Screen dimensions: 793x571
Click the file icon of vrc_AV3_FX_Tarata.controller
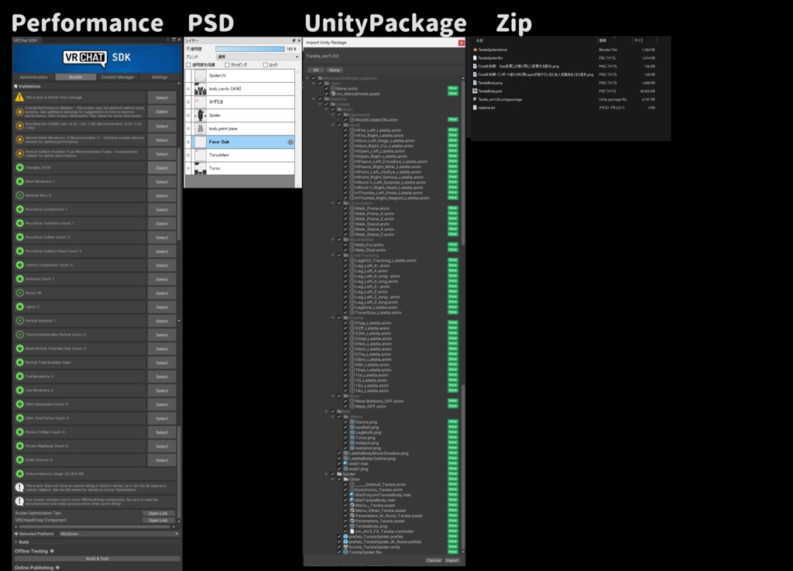(x=352, y=531)
